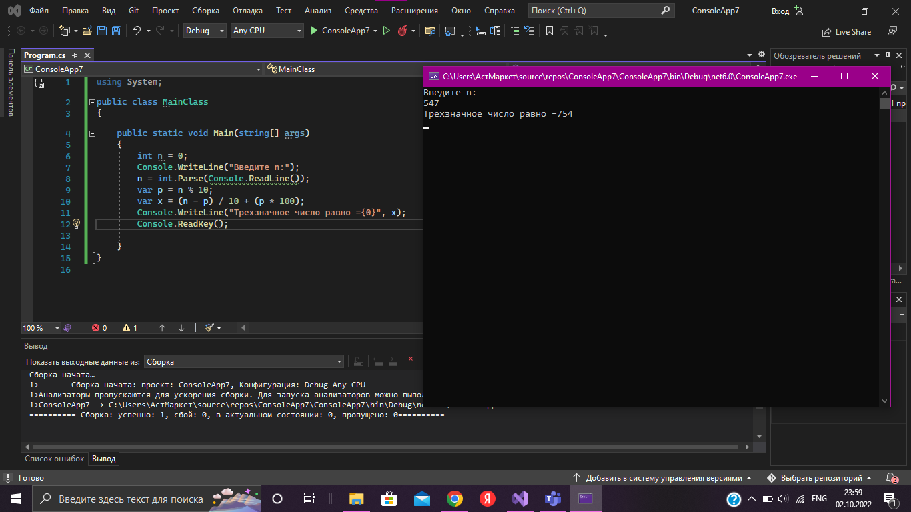Open the Сборка output source dropdown
911x512 pixels.
click(x=243, y=361)
